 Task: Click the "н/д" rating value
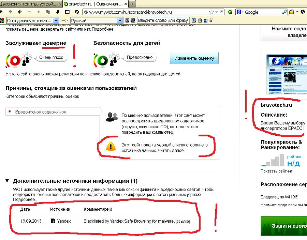[x=293, y=163]
